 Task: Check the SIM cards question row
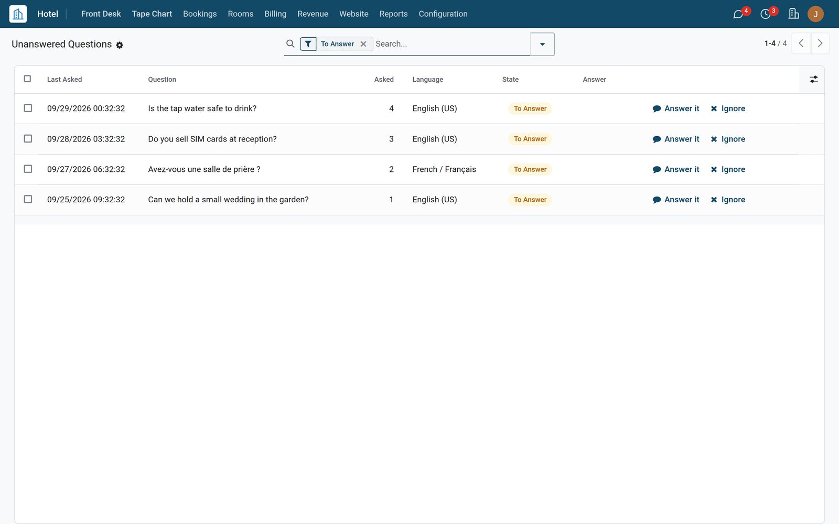coord(28,138)
